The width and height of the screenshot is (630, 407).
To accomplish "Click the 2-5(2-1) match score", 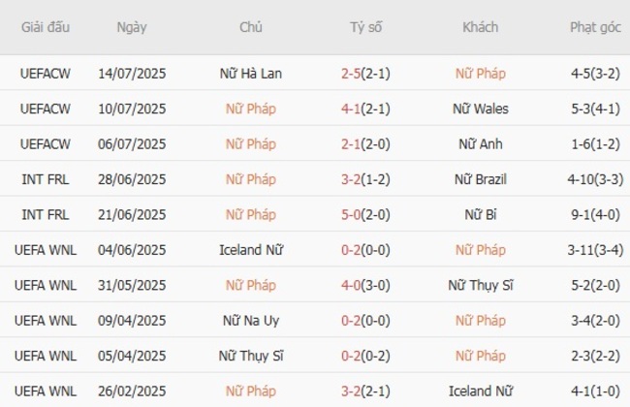I will point(366,74).
